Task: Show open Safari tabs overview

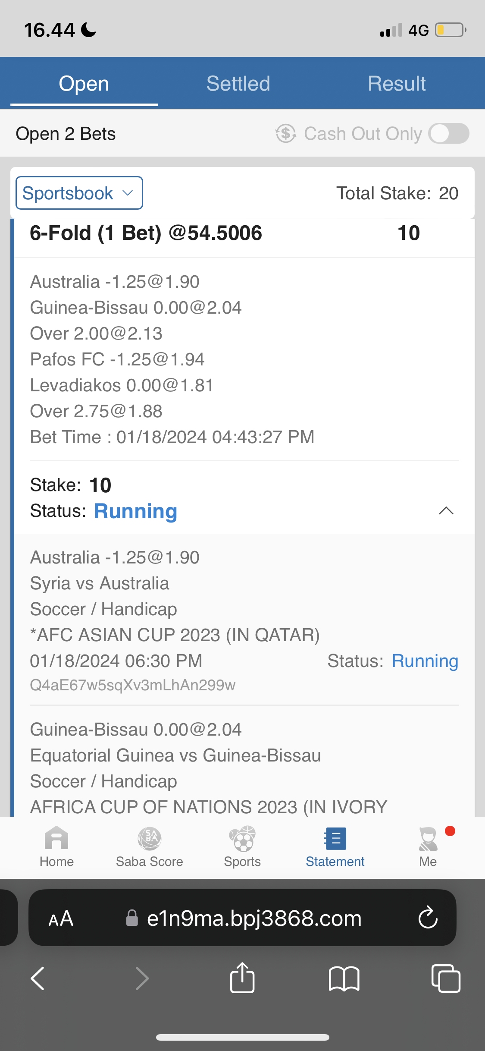Action: pyautogui.click(x=445, y=978)
